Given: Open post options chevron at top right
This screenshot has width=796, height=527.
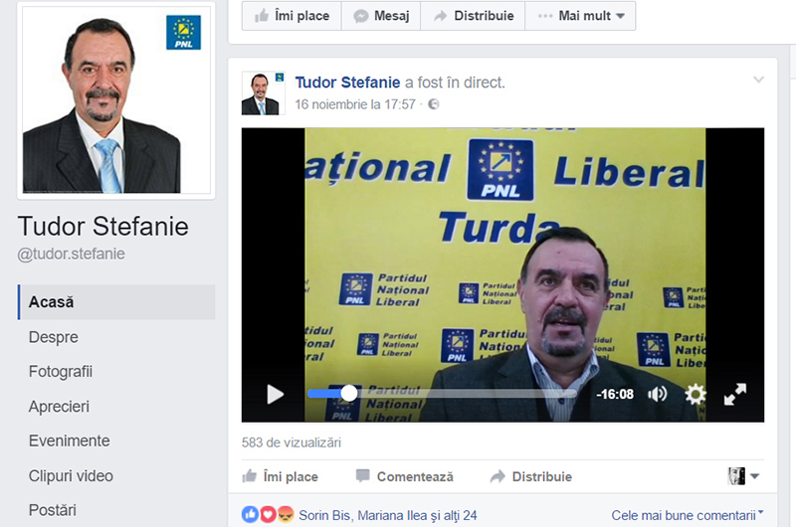Looking at the screenshot, I should pos(758,80).
